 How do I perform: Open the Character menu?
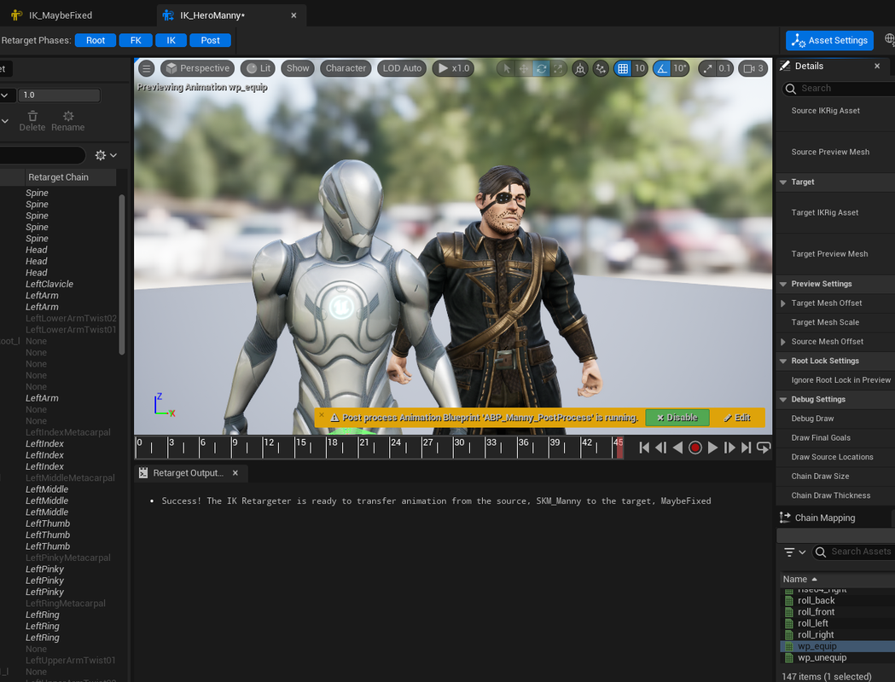[346, 68]
